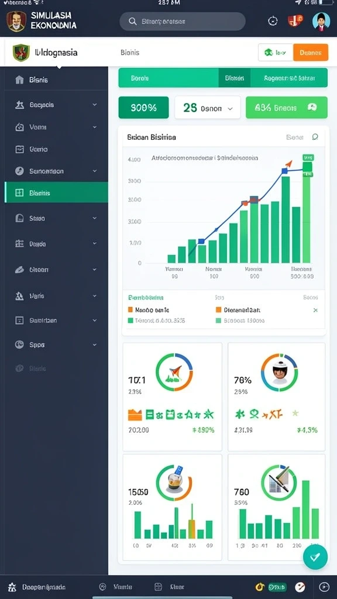Open the user avatar in top bar
Screen dimensions: 337x599
click(321, 22)
